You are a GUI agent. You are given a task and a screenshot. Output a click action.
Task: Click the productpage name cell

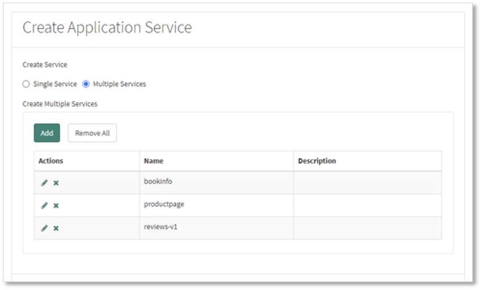(x=217, y=205)
